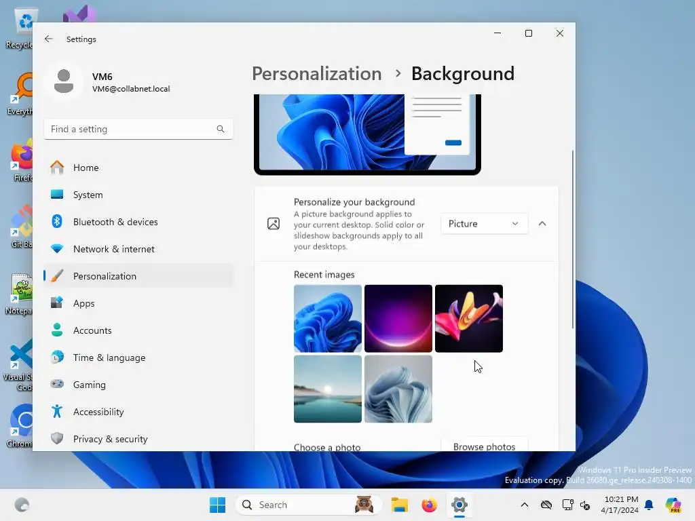Minimize the Settings window
Image resolution: width=695 pixels, height=521 pixels.
pos(497,33)
